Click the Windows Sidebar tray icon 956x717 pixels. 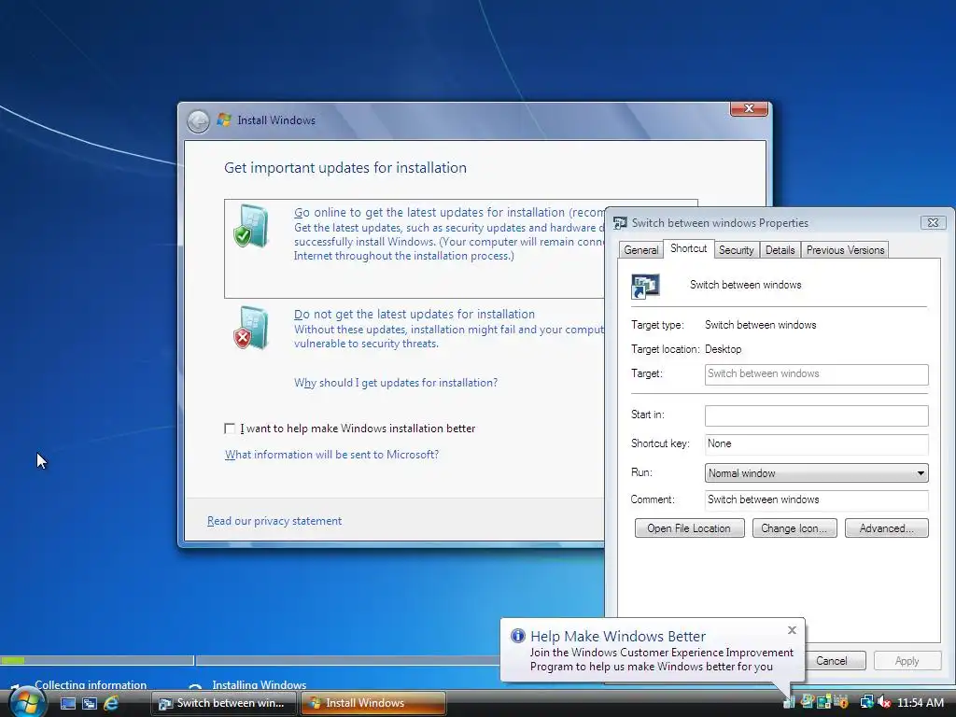pos(823,702)
